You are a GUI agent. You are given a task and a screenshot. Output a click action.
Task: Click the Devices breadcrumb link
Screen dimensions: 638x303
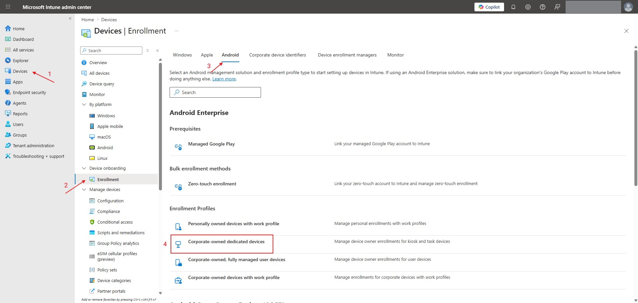[x=109, y=20]
